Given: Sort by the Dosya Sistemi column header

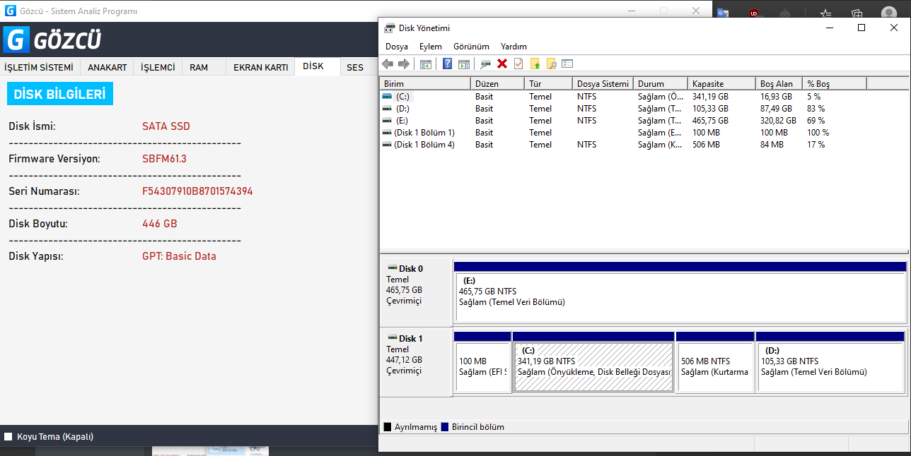Looking at the screenshot, I should [603, 83].
